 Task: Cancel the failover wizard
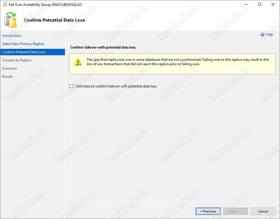click(x=263, y=211)
